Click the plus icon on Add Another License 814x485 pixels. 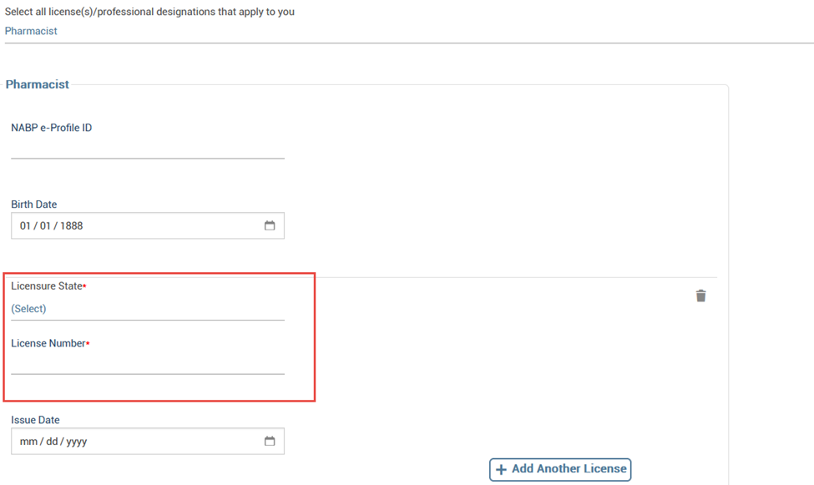click(x=501, y=469)
